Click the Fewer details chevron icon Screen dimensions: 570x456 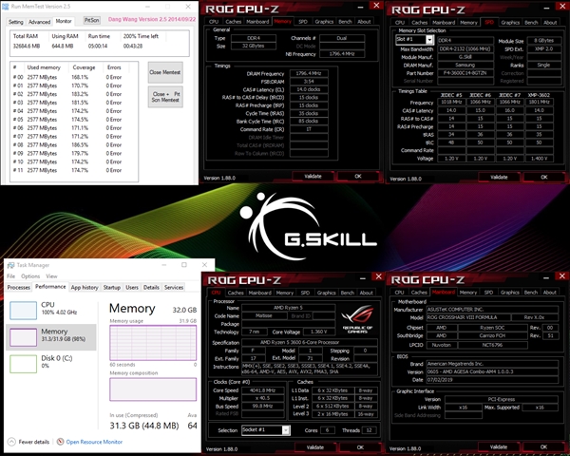tap(10, 442)
